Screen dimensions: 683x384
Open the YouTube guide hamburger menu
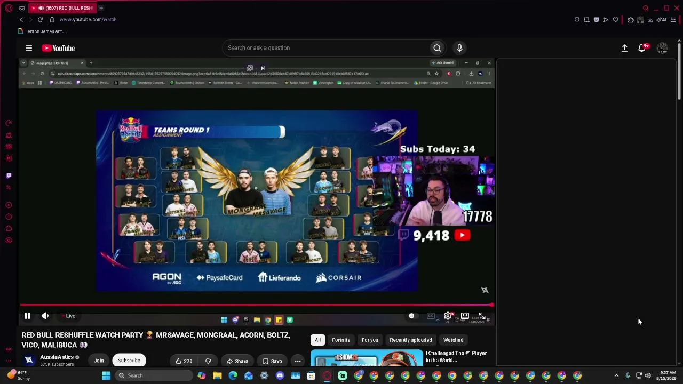tap(29, 48)
